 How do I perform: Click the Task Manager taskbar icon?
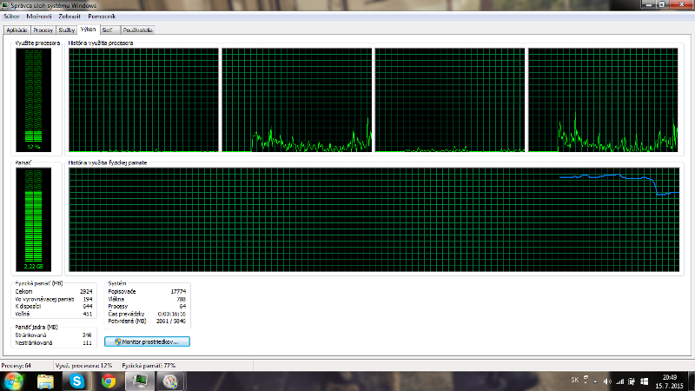point(139,381)
